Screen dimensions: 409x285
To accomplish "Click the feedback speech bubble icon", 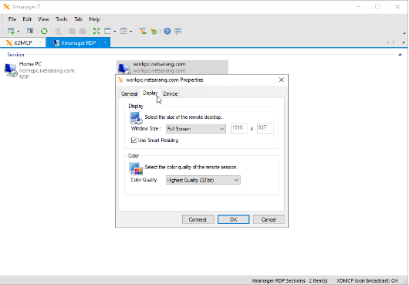I will coord(178,31).
